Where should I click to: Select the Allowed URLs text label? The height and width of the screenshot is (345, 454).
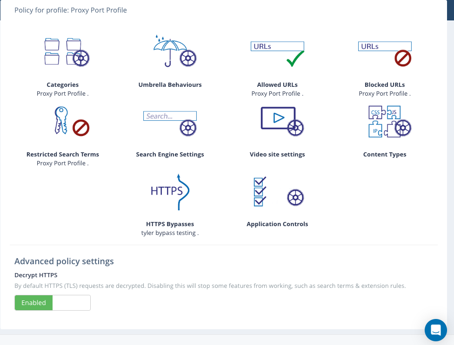[277, 85]
